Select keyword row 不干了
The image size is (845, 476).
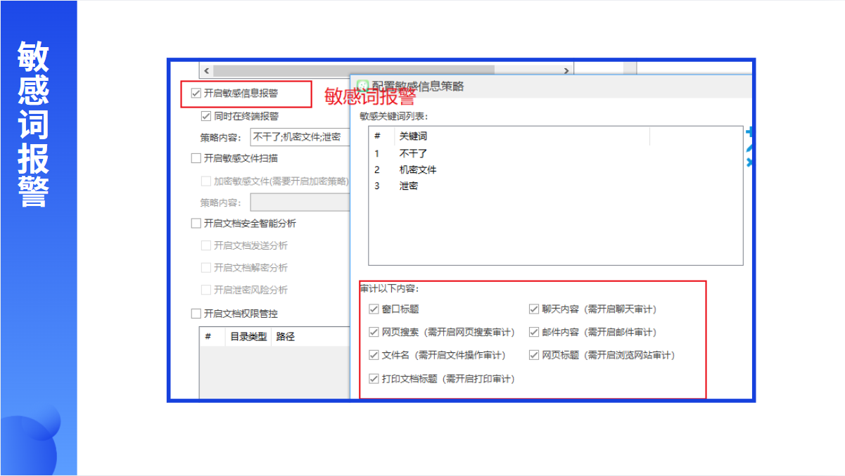point(413,153)
